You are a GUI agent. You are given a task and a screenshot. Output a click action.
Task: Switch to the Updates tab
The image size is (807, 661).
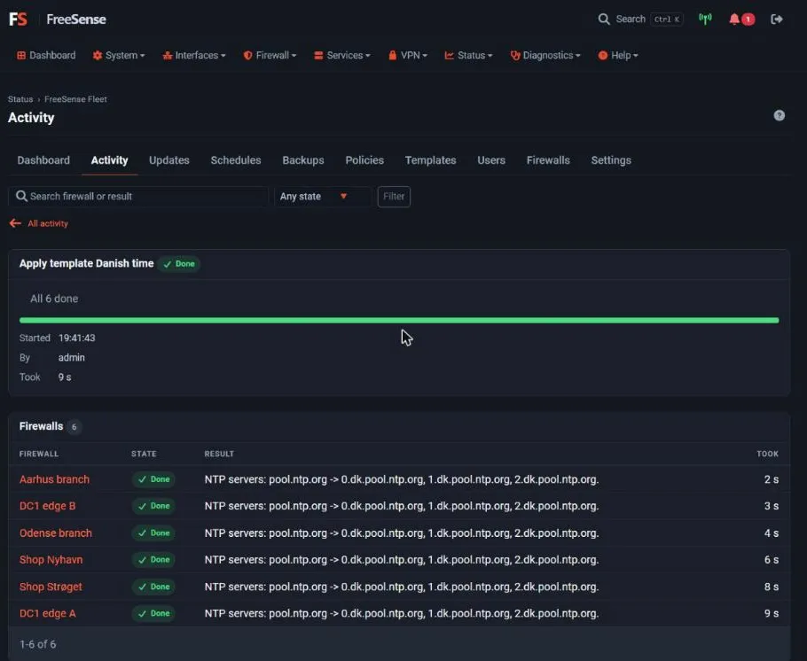[x=168, y=160]
